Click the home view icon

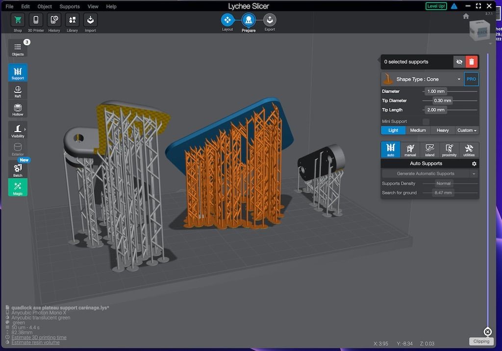point(466,16)
